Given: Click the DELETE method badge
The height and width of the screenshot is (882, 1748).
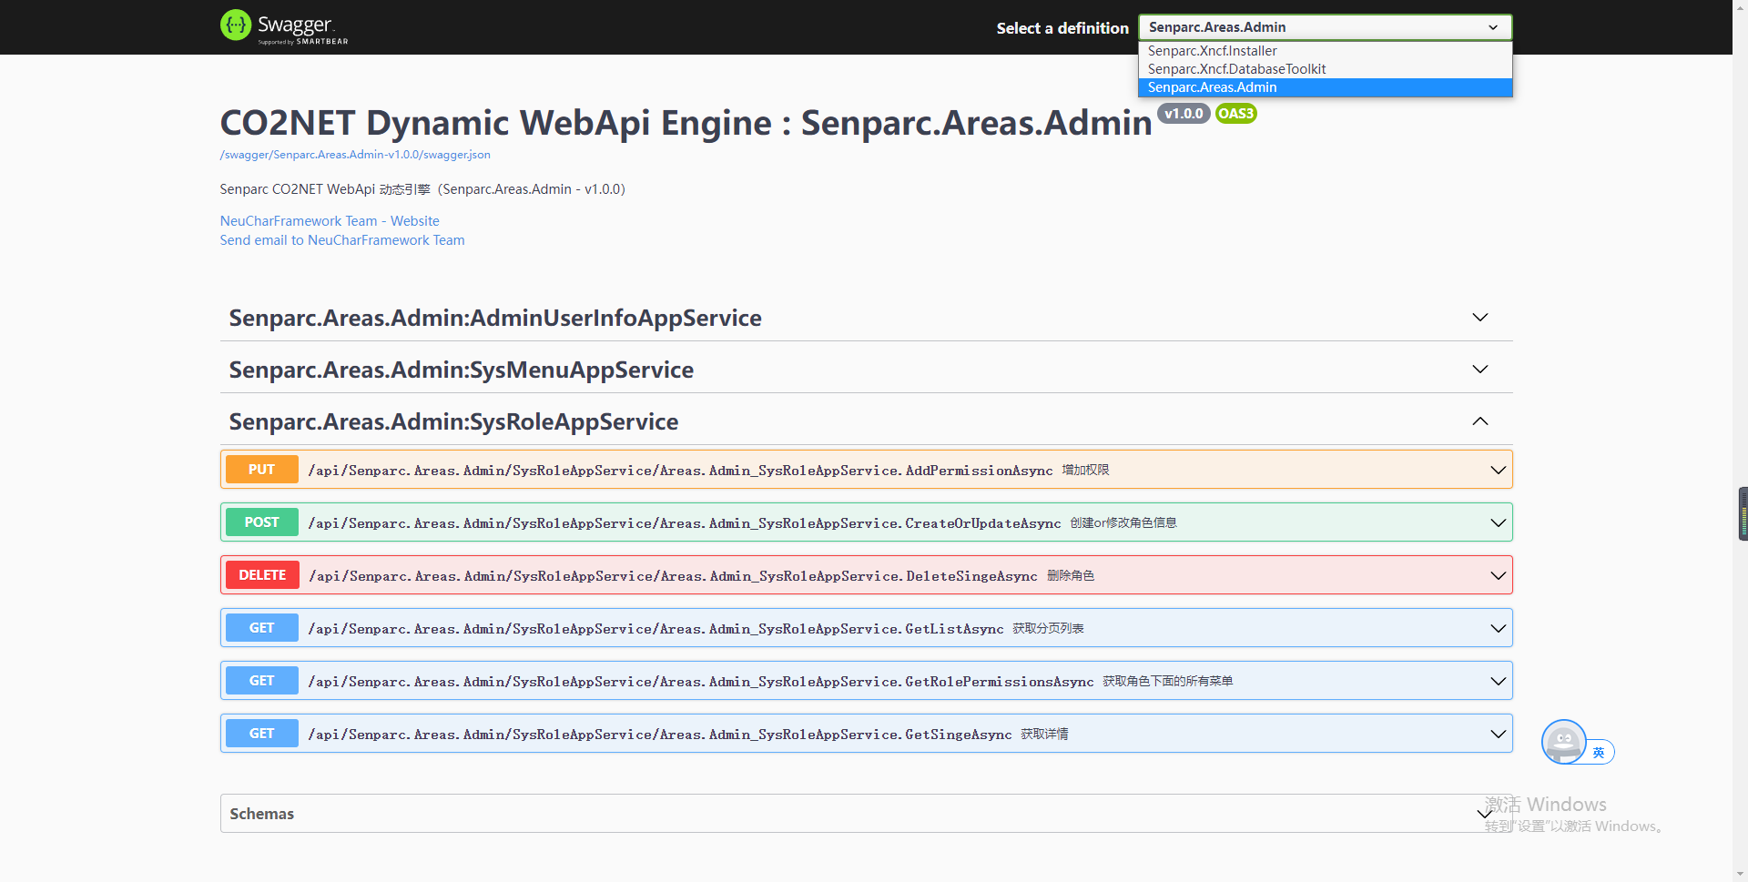Looking at the screenshot, I should [262, 575].
